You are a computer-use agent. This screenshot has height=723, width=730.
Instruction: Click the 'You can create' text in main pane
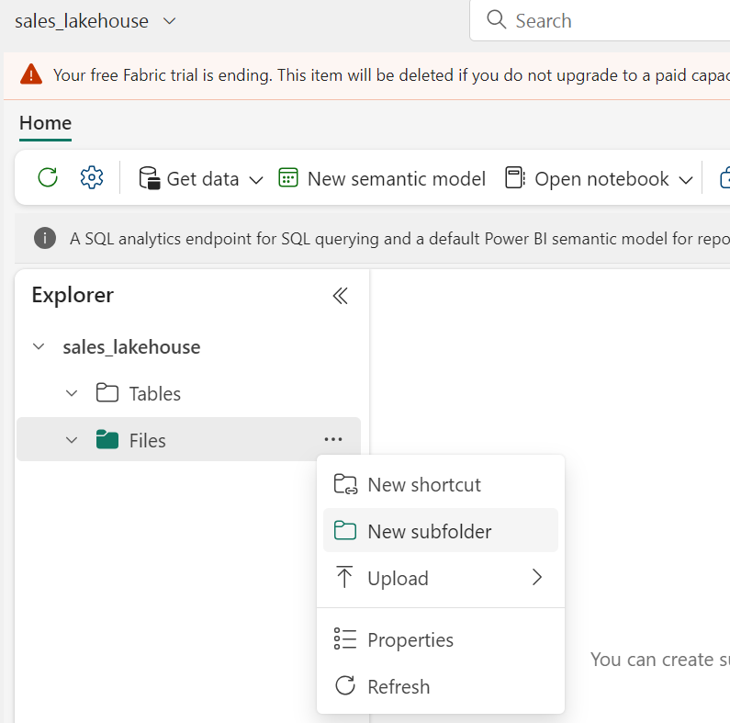point(659,660)
